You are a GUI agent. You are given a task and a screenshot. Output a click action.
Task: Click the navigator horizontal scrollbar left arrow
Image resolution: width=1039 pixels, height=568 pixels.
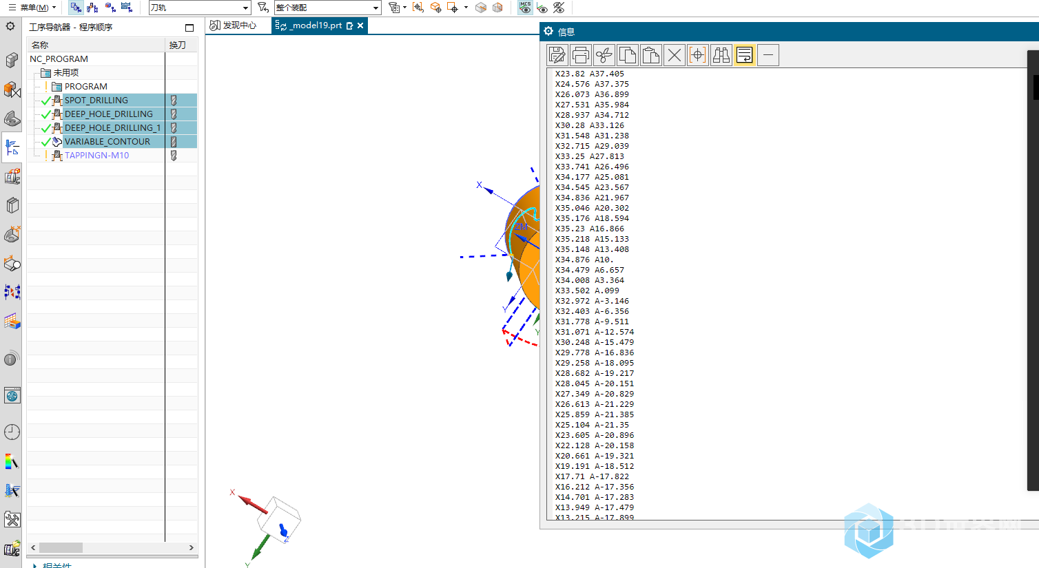point(33,548)
